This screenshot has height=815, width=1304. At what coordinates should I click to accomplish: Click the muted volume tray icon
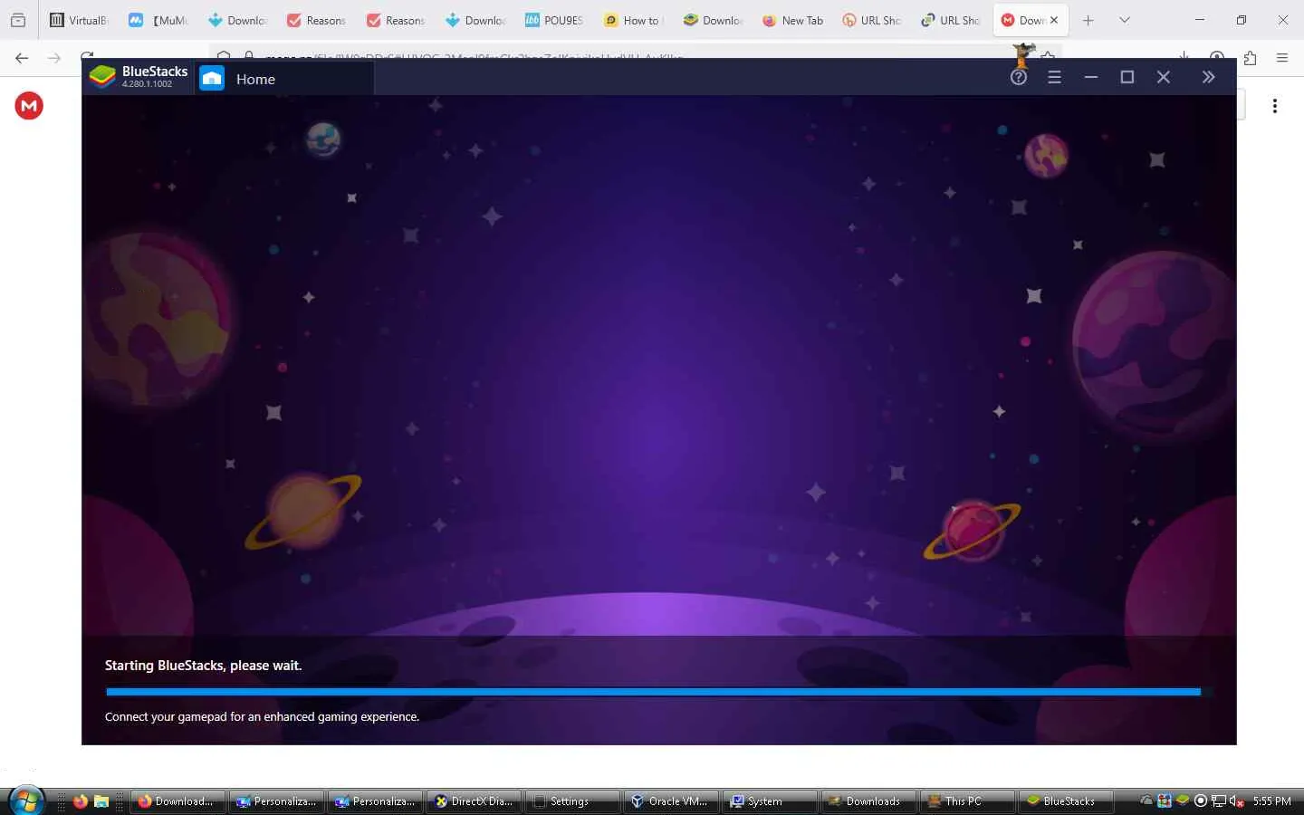[x=1236, y=801]
